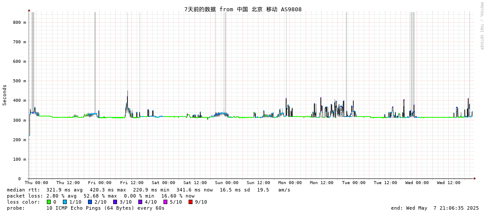486x214 pixels.
Task: Click the green 0 loss color swatch
Action: [49, 202]
